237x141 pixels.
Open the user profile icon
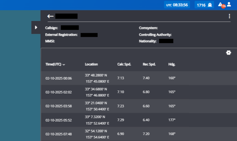[229, 4]
